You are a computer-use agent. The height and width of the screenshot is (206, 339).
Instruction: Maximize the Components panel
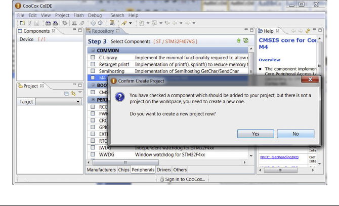click(x=80, y=30)
